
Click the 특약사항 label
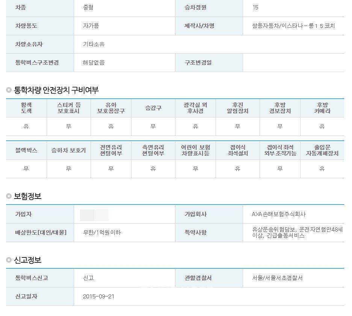coord(195,233)
